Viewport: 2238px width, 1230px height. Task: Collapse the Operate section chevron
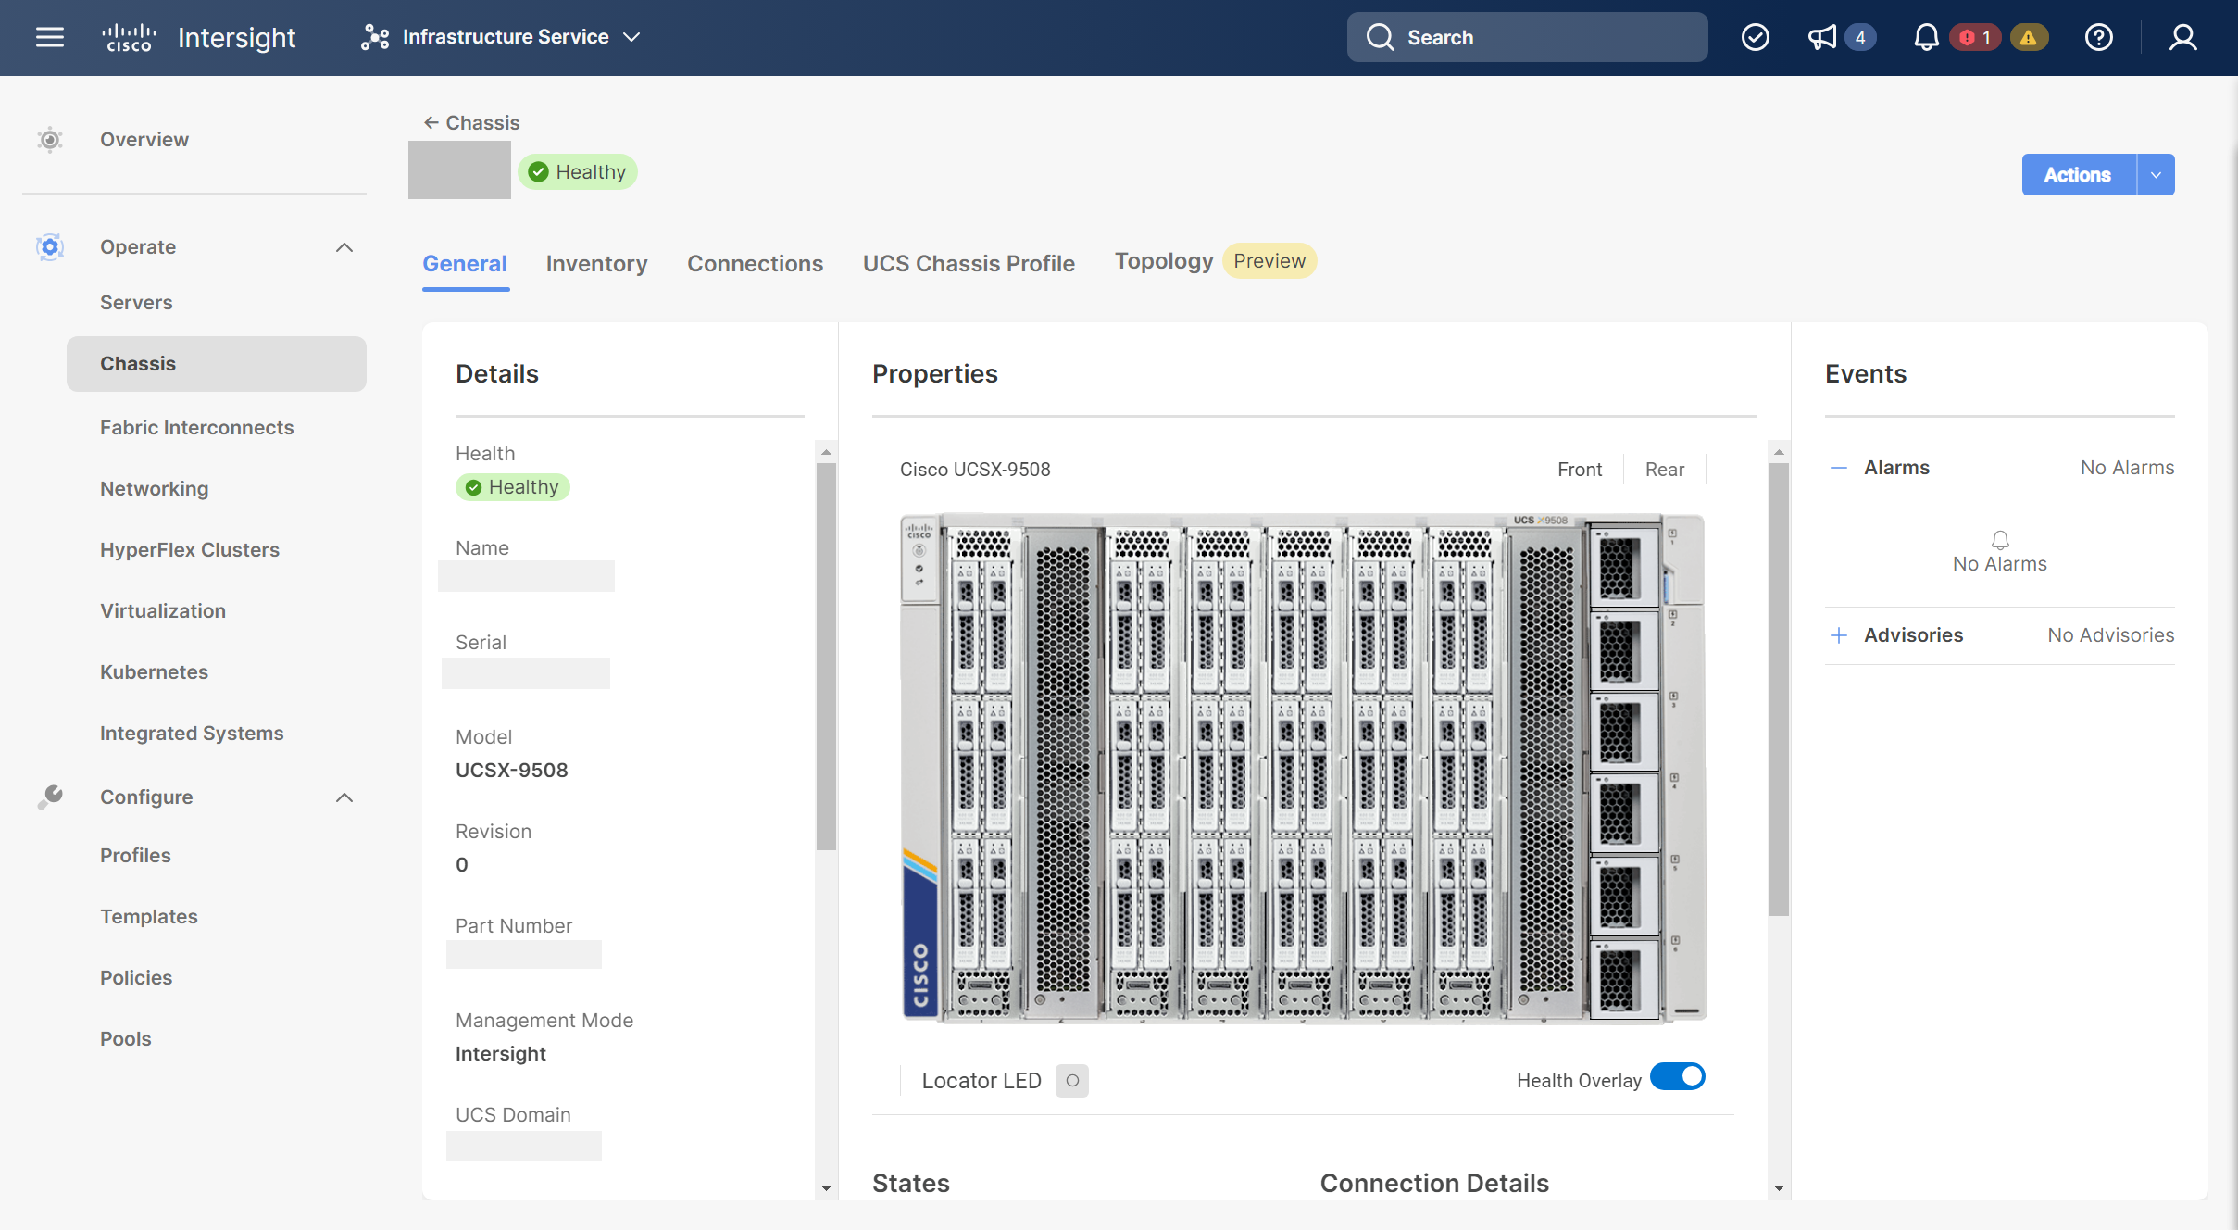pyautogui.click(x=344, y=247)
